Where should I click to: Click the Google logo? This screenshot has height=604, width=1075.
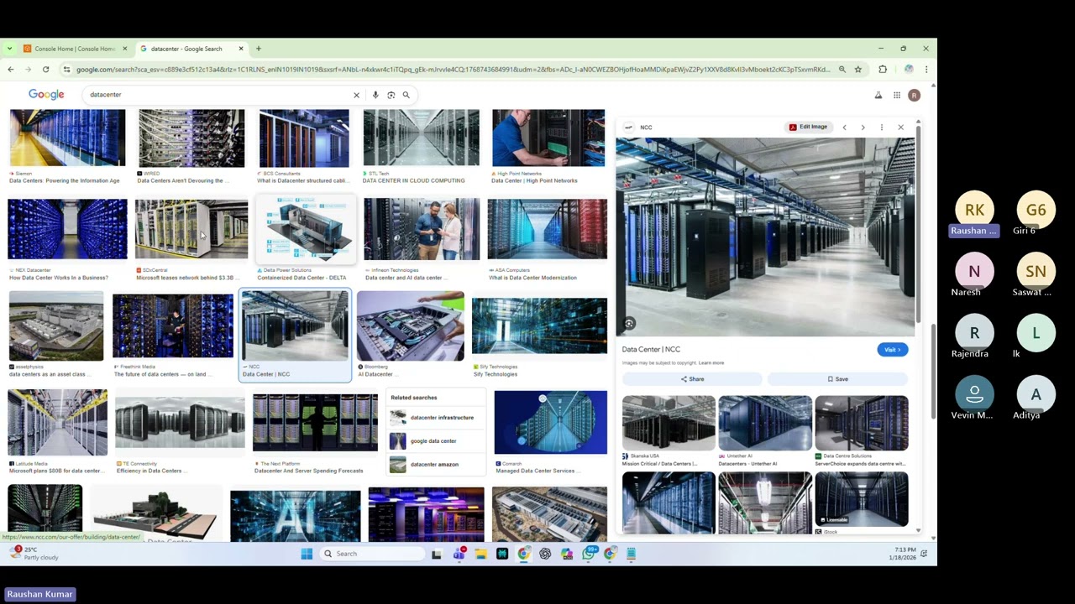click(x=46, y=95)
